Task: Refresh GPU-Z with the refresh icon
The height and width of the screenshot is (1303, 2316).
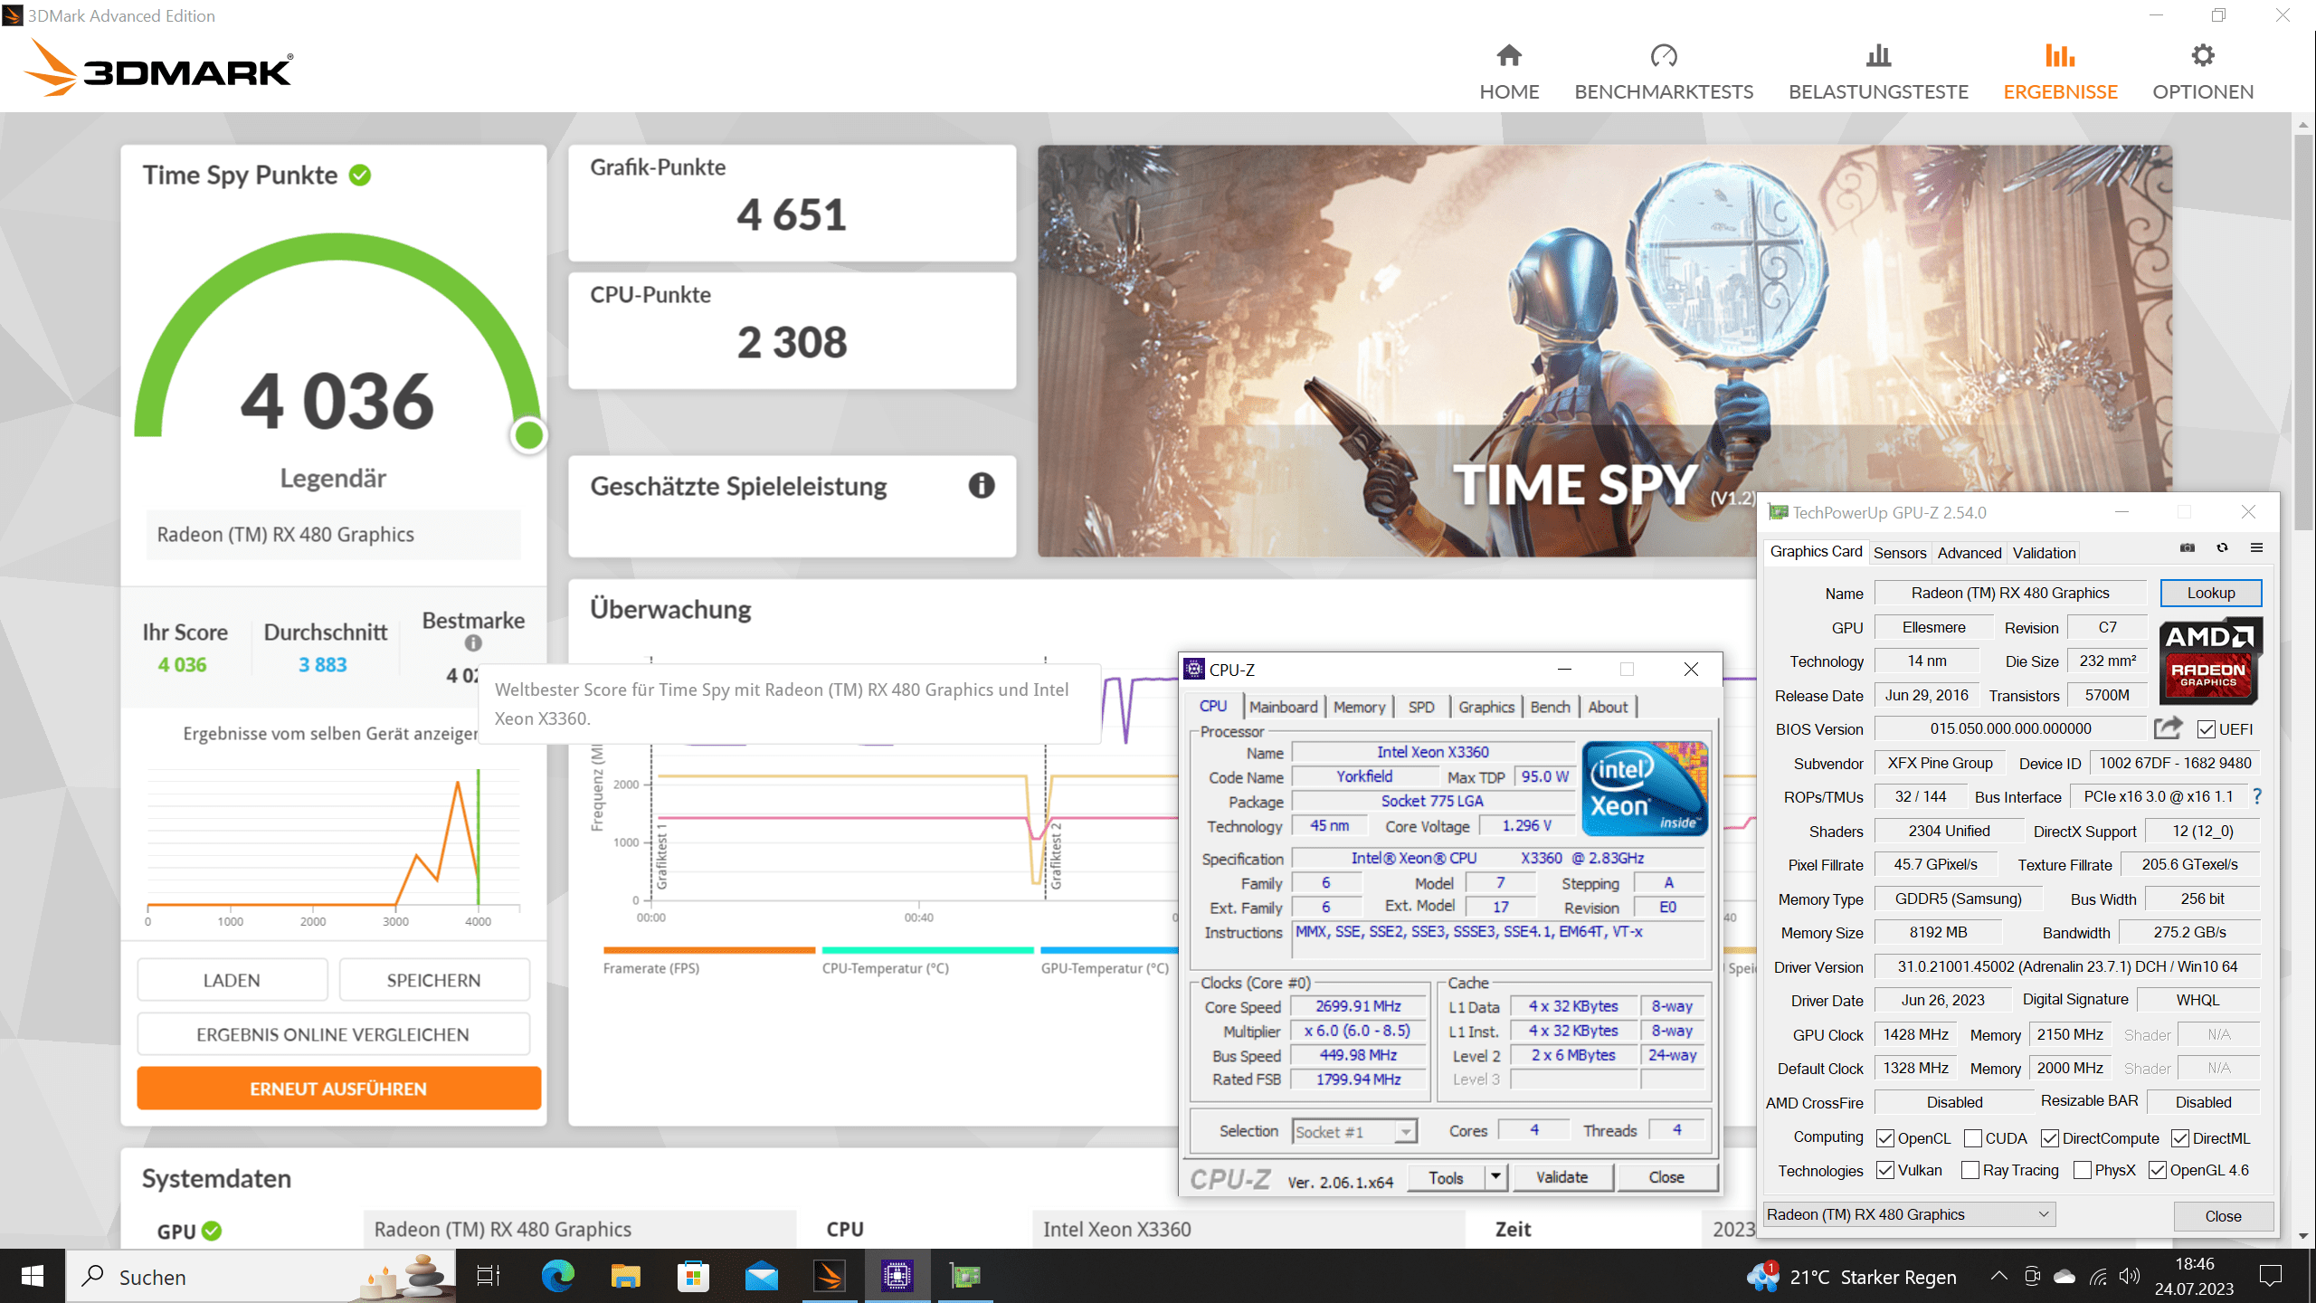Action: point(2222,548)
